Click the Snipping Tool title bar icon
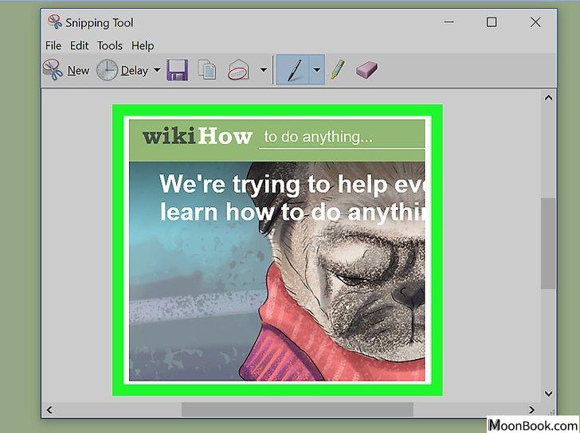 [x=55, y=21]
